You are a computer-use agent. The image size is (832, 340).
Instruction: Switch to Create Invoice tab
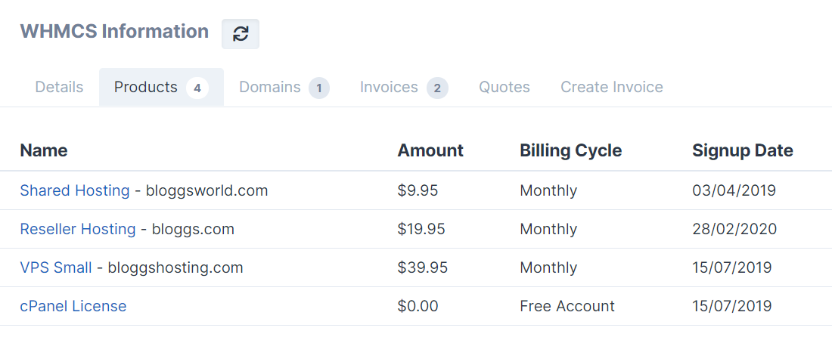click(x=612, y=87)
